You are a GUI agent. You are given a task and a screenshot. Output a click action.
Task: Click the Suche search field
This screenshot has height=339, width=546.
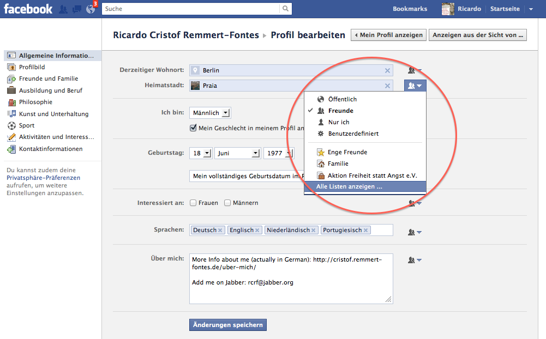coord(191,9)
